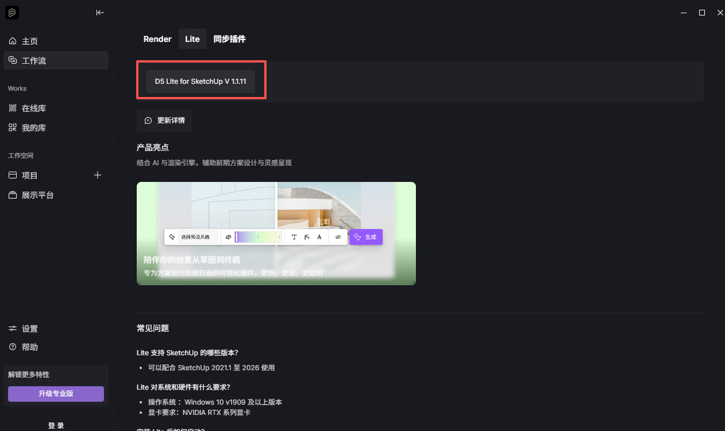The width and height of the screenshot is (725, 431).
Task: Click the purple-green gradient slider in banner
Action: coord(258,237)
